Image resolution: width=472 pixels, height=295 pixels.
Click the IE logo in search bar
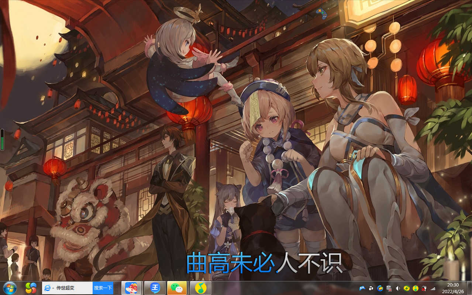pos(47,288)
